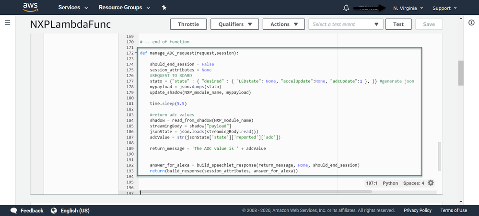
Task: Click the #return adc values comment
Action: point(172,115)
